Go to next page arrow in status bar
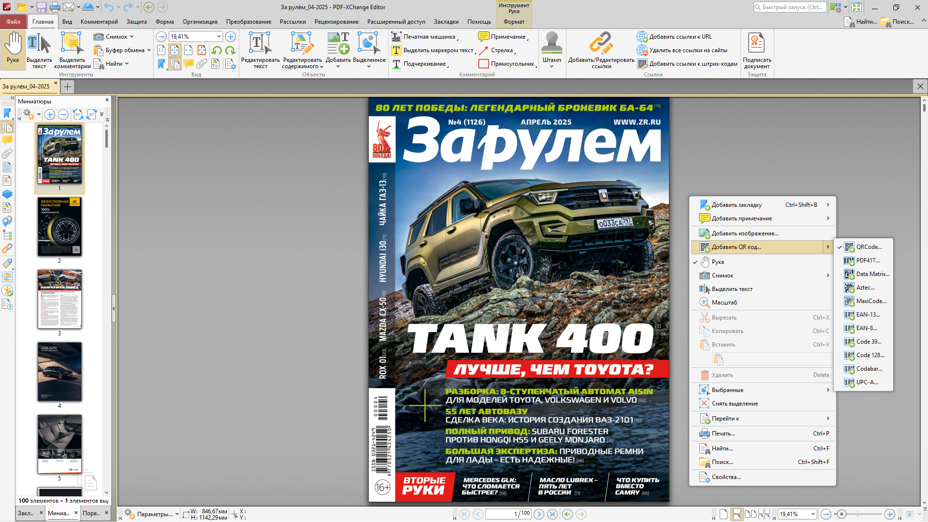Viewport: 928px width, 522px height. 539,514
